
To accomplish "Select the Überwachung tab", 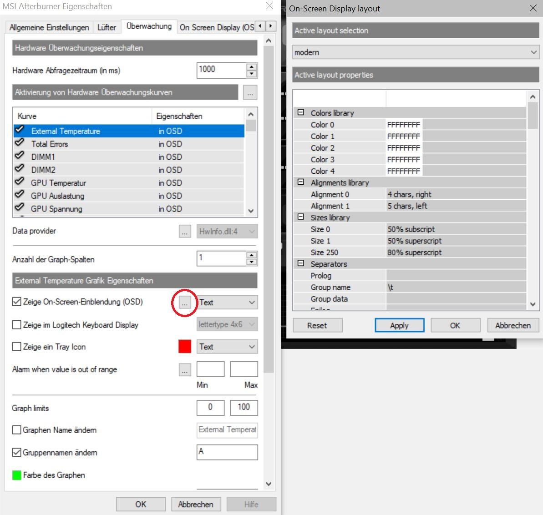I will [x=149, y=26].
